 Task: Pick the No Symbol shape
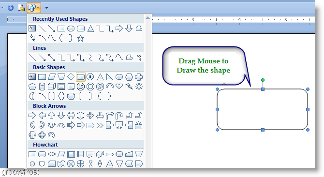100,87
